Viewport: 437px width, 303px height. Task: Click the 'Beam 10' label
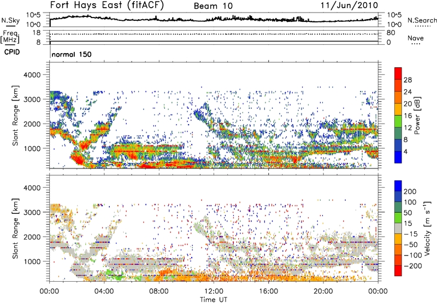click(x=213, y=6)
